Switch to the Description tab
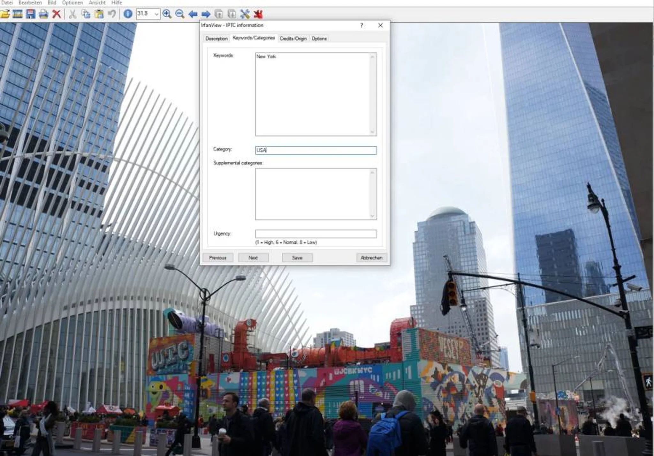This screenshot has width=654, height=456. coord(217,39)
